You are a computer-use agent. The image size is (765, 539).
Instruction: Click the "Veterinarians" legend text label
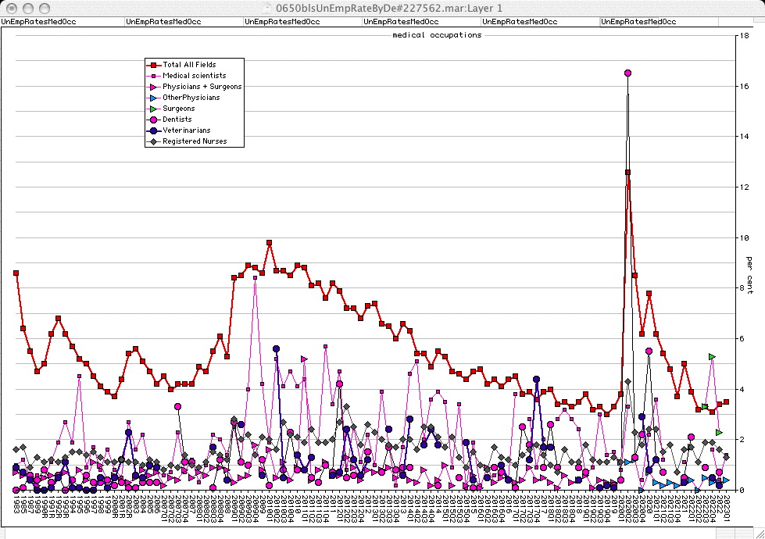point(186,130)
